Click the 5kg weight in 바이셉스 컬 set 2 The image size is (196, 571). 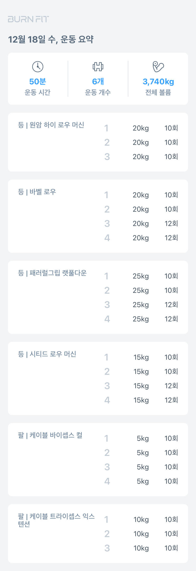pos(143,453)
